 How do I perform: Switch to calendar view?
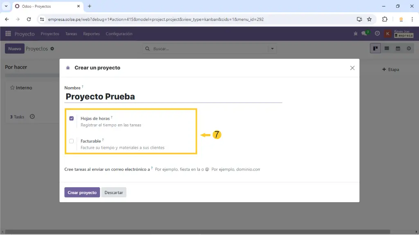pyautogui.click(x=398, y=49)
